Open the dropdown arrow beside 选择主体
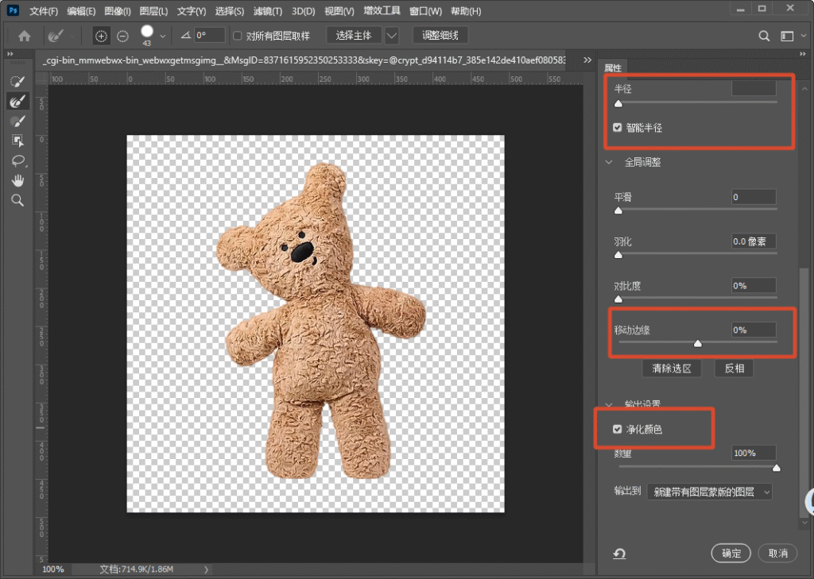The height and width of the screenshot is (579, 814). click(392, 36)
